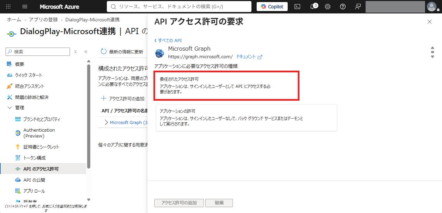Click the plus アクセス許可の追加 toolbar button

click(123, 99)
